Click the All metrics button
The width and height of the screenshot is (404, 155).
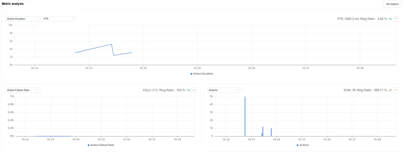pos(392,4)
